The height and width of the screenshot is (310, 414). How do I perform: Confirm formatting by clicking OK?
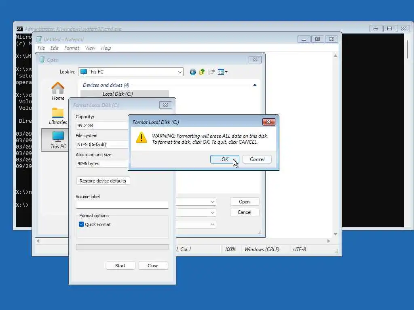(x=225, y=159)
